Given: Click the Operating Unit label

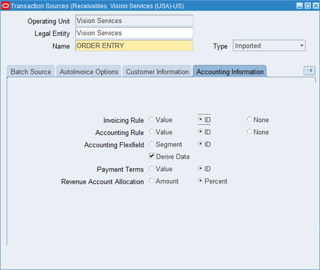Looking at the screenshot, I should [49, 21].
